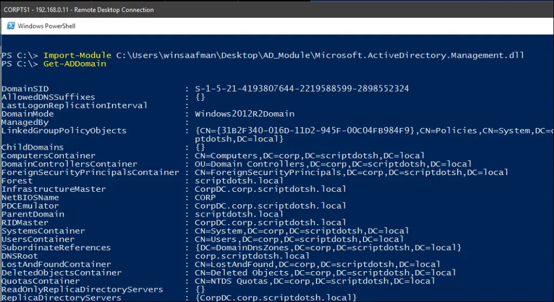Click the SubordinateReferences label
Screen dimensions: 554x302
pyautogui.click(x=56, y=247)
